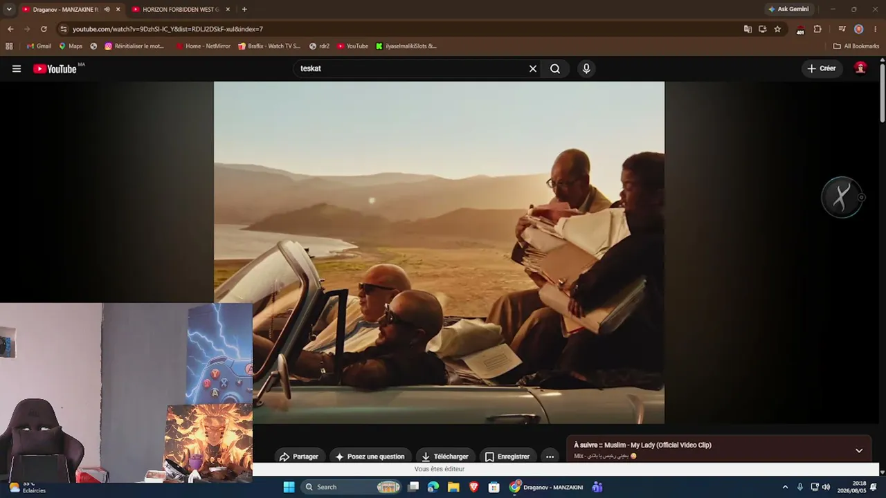Show hidden system tray icons
The width and height of the screenshot is (886, 498).
tap(785, 487)
